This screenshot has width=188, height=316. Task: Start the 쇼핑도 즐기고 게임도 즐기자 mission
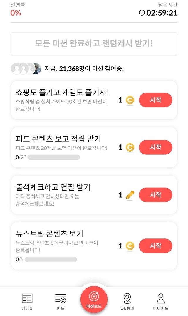tap(155, 100)
